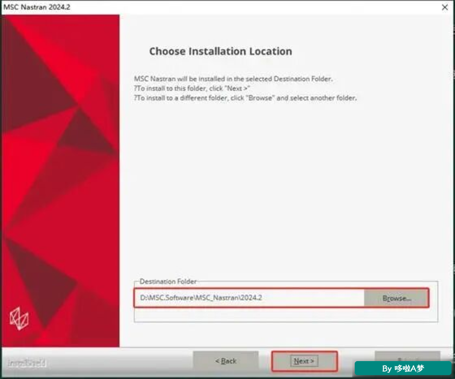Image resolution: width=455 pixels, height=379 pixels.
Task: Click the 'Destination Folder' group label
Action: click(168, 281)
